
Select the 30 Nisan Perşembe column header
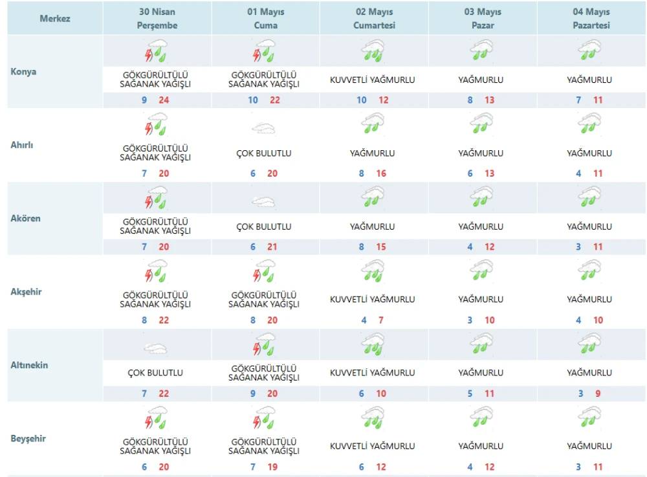157,19
